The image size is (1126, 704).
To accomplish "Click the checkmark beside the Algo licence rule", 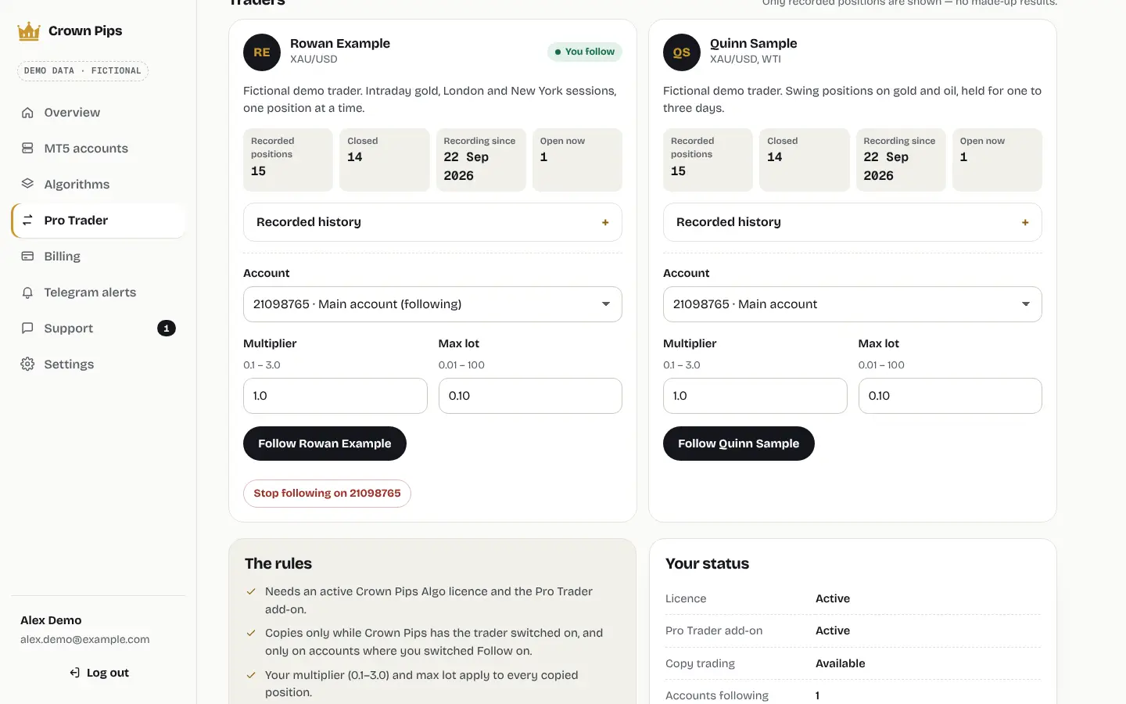I will (x=251, y=592).
